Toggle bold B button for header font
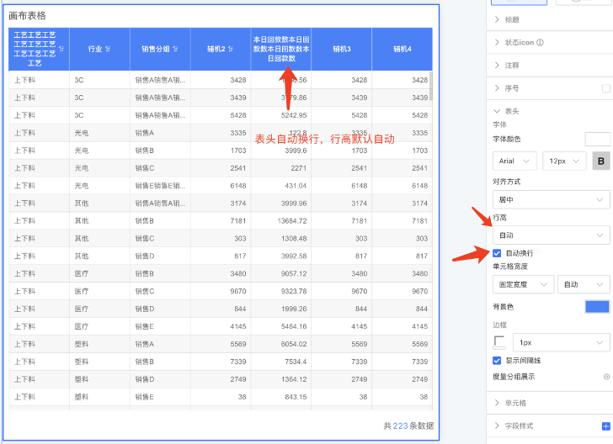 [x=601, y=161]
